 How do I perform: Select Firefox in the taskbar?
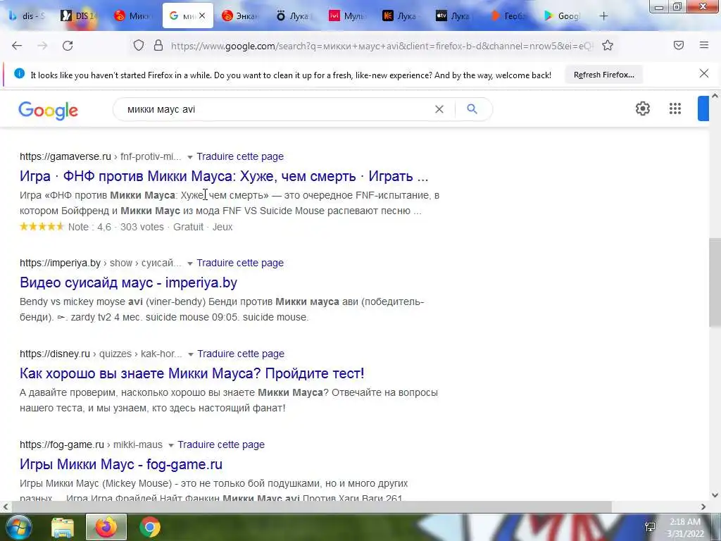click(x=106, y=527)
